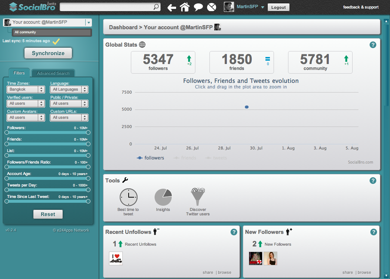Image resolution: width=390 pixels, height=279 pixels.
Task: Open the MartinSFP user menu arrow
Action: 262,7
